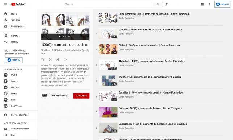Share the playlist via arrow icon
This screenshot has height=140, width=233.
pos(58,59)
